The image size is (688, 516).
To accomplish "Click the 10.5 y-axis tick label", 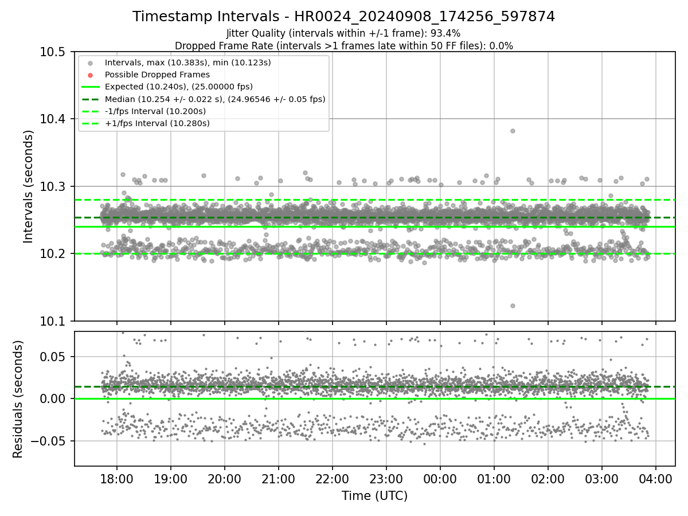I will [53, 52].
